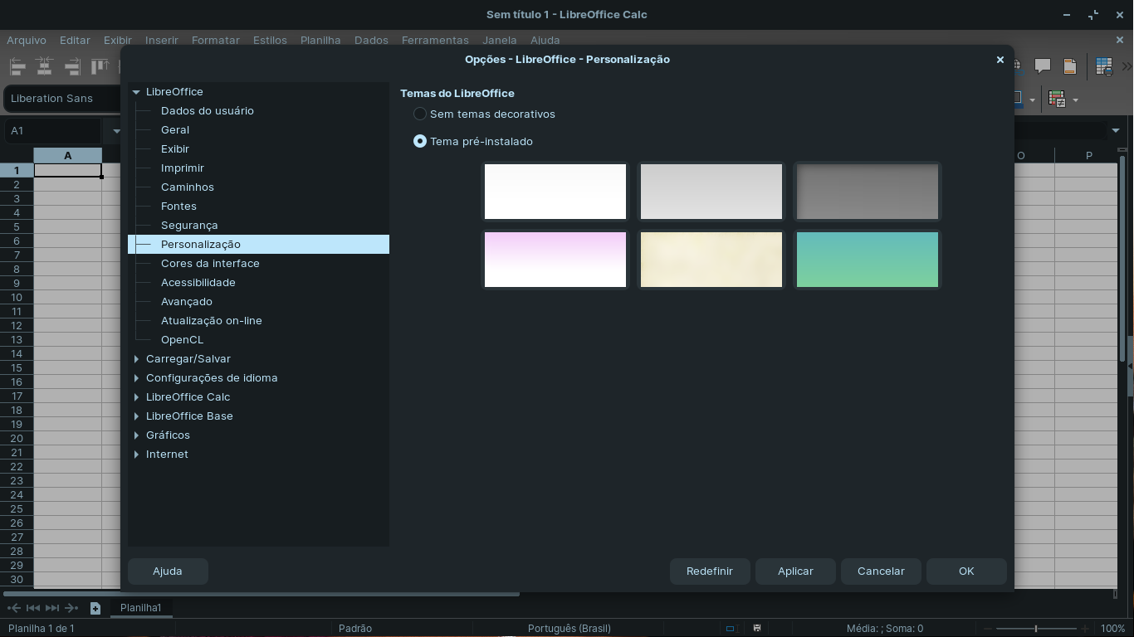
Task: Click the Planilha1 sheet tab
Action: pyautogui.click(x=141, y=608)
